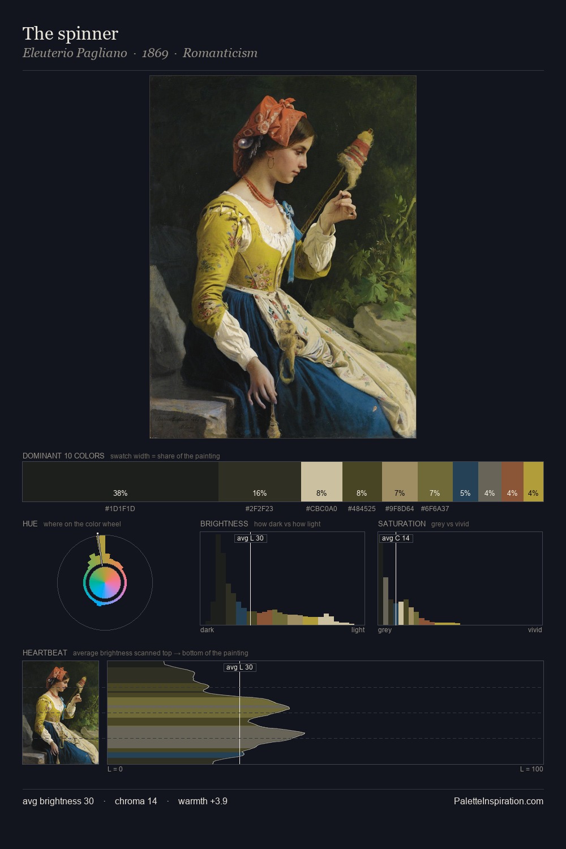This screenshot has height=849, width=566.
Task: Click "chroma 14" in the footer
Action: coord(136,801)
